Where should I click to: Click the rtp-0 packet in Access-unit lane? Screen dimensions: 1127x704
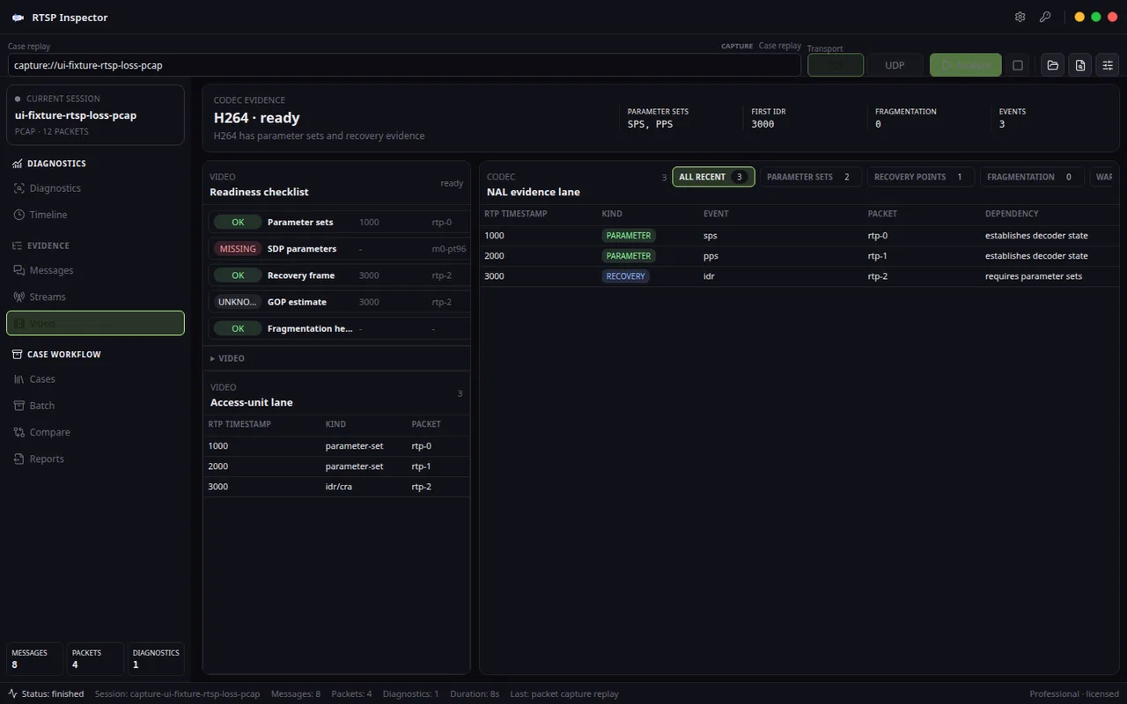tap(421, 446)
